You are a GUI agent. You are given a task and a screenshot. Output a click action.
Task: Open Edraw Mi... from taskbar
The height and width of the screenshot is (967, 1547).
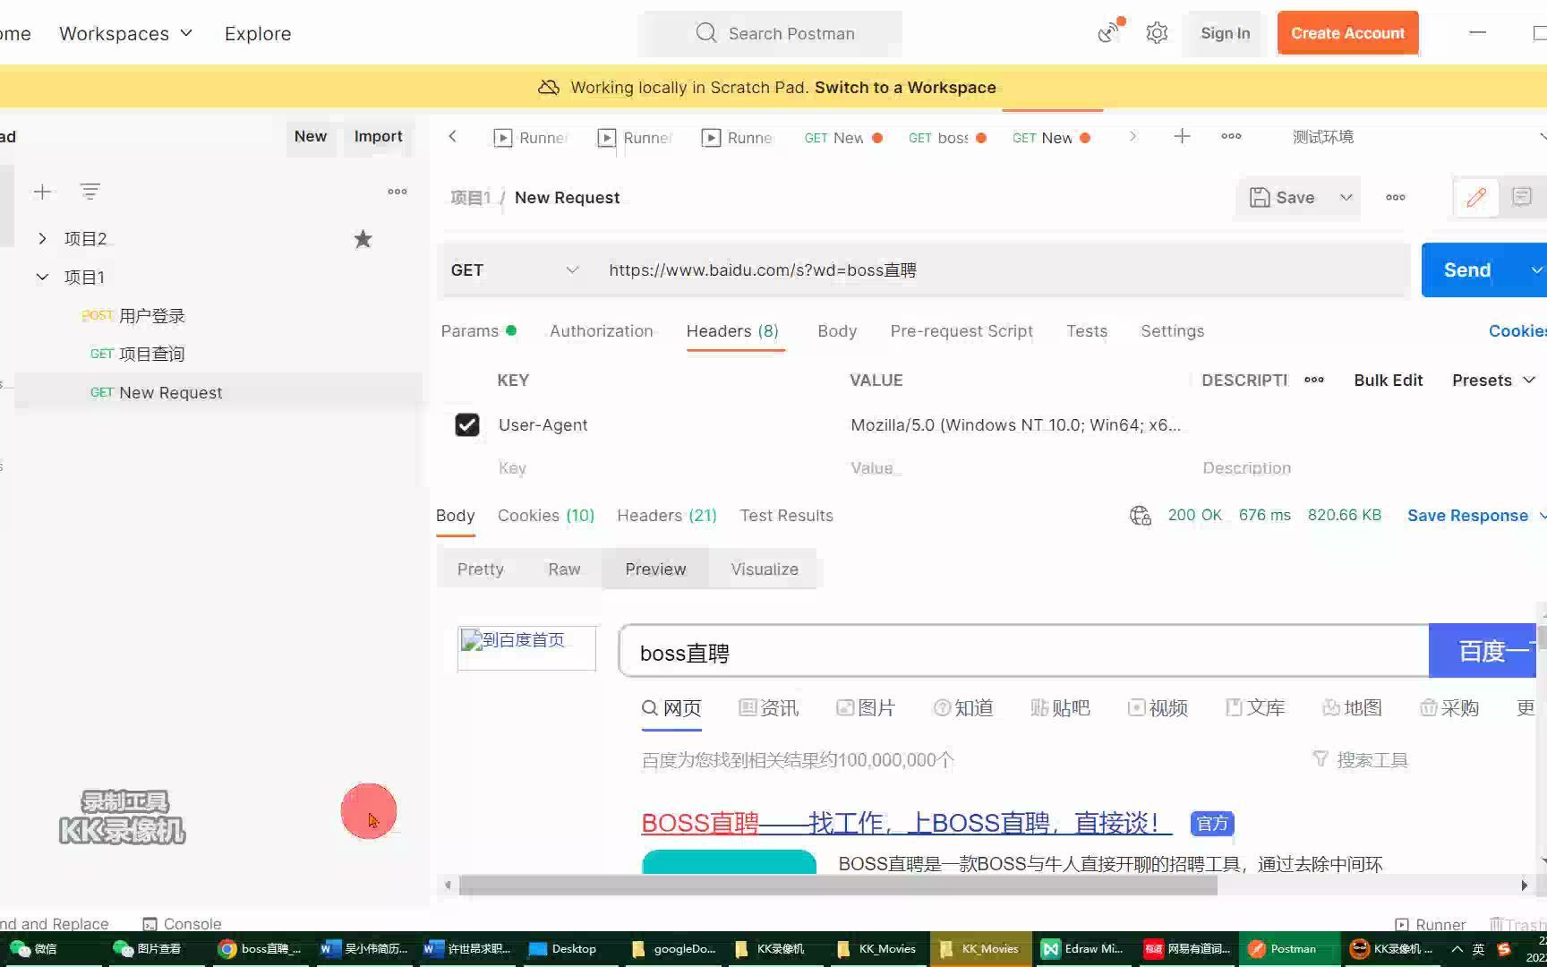click(x=1083, y=949)
